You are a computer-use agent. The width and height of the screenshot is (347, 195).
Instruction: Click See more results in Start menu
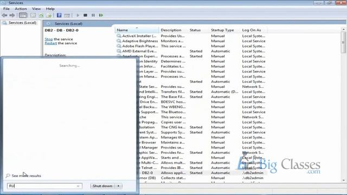point(27,175)
